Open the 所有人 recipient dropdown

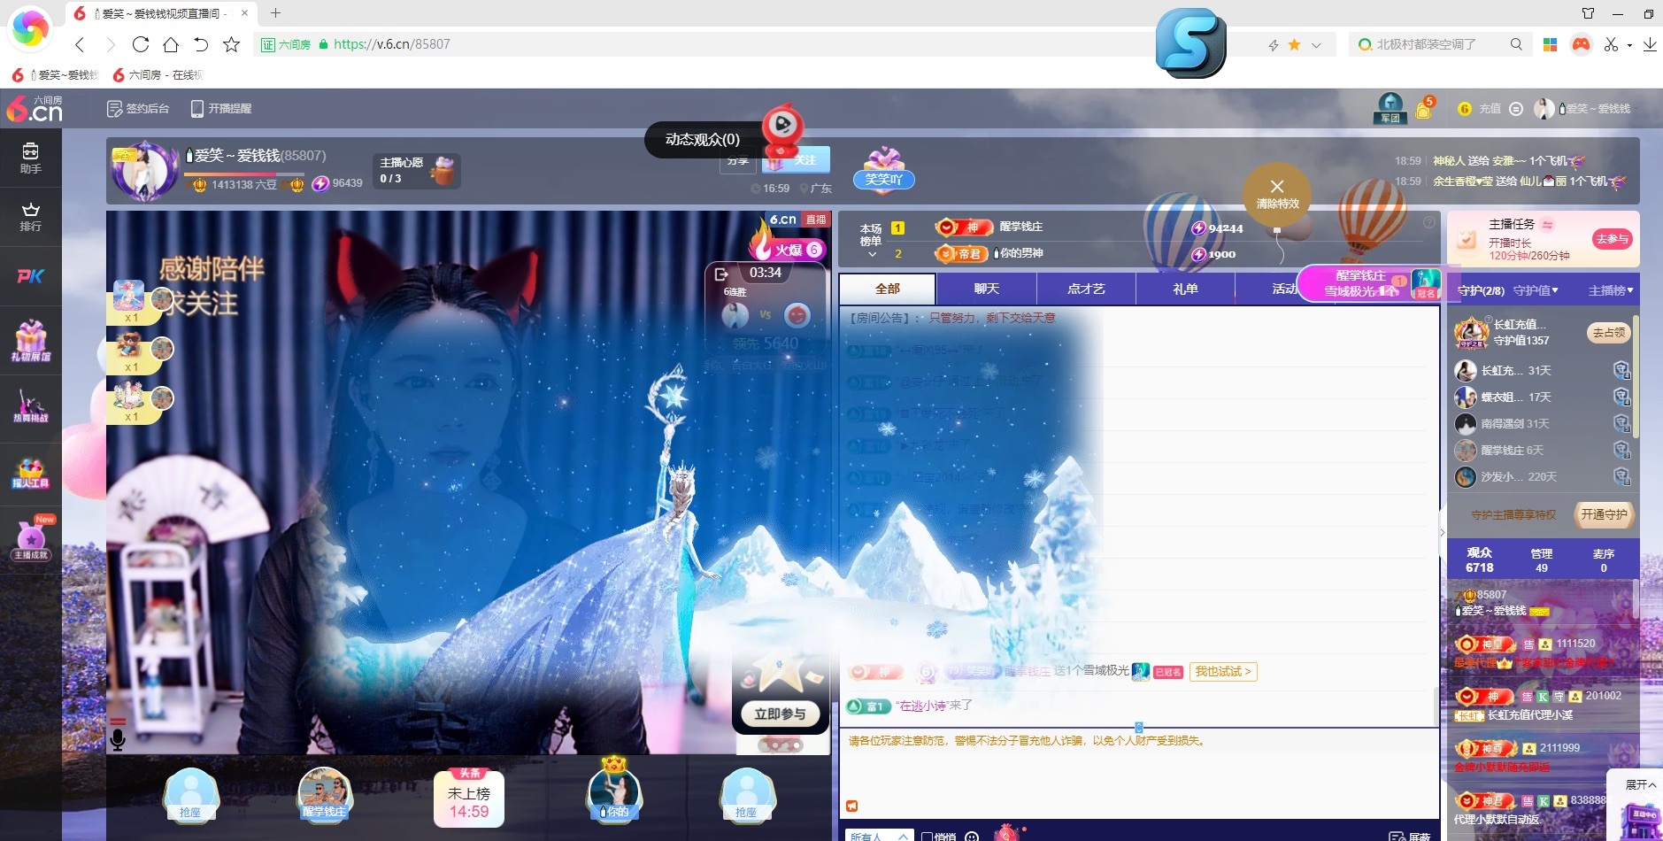[x=879, y=836]
